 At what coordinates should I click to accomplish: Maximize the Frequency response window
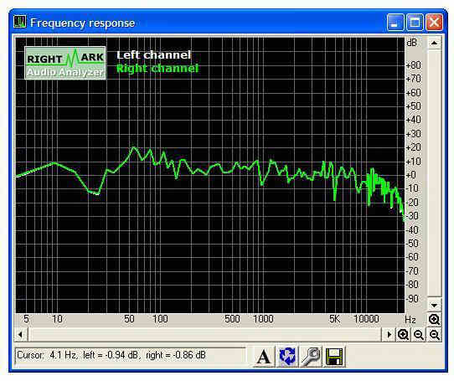(415, 23)
